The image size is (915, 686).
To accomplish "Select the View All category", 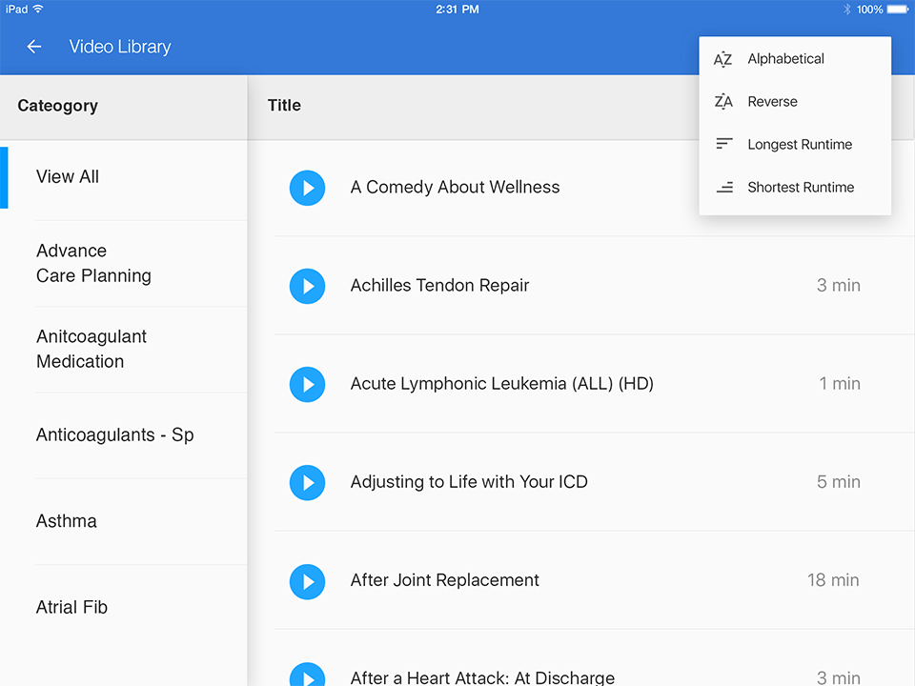I will click(x=68, y=176).
